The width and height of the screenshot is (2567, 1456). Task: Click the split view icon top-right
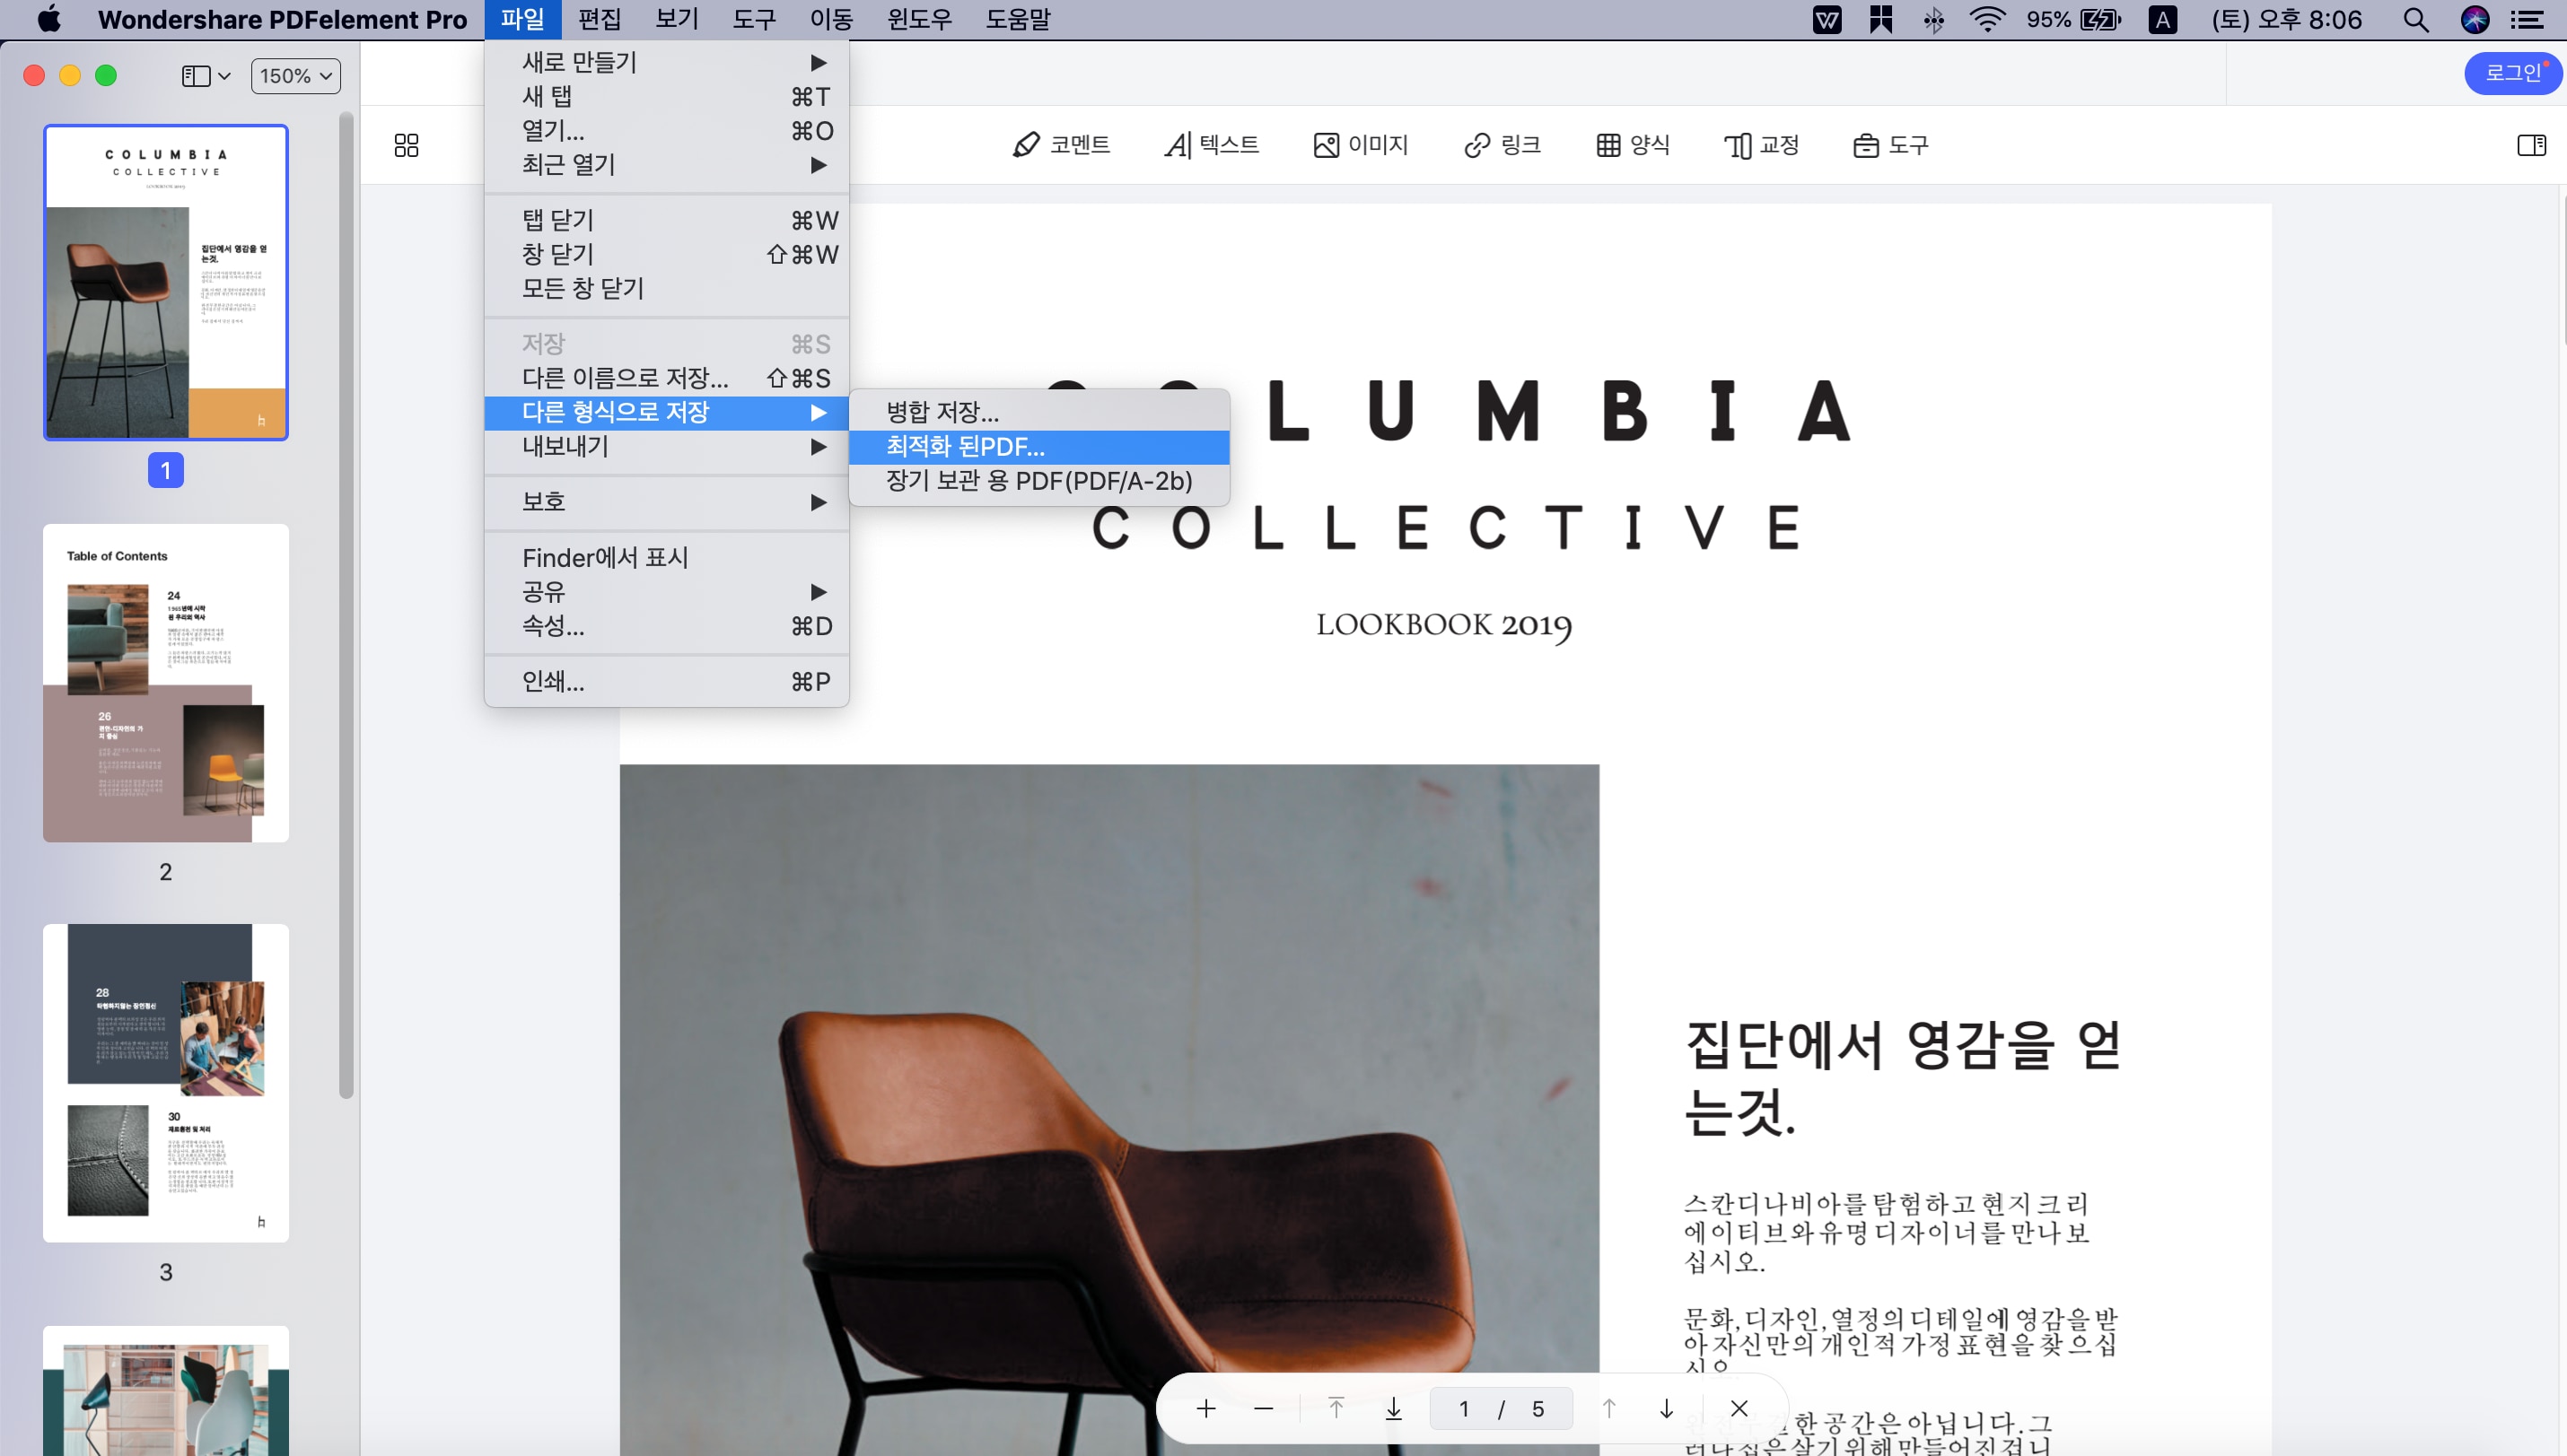click(x=2534, y=144)
